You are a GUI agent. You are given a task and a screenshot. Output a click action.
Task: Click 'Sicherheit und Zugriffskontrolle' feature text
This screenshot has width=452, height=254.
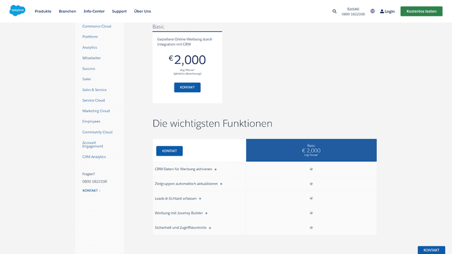click(x=180, y=228)
